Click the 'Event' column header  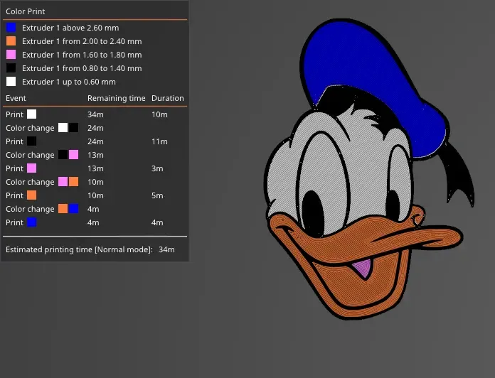(16, 98)
